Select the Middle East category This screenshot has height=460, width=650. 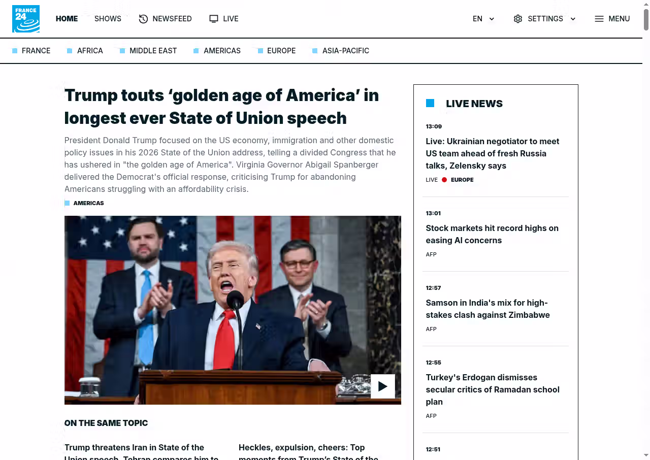153,51
